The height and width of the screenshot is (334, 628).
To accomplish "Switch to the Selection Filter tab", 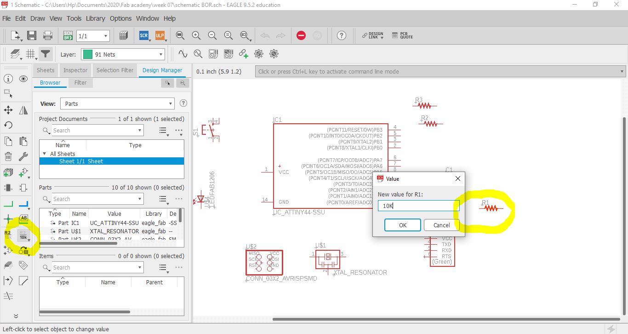I will pyautogui.click(x=115, y=70).
